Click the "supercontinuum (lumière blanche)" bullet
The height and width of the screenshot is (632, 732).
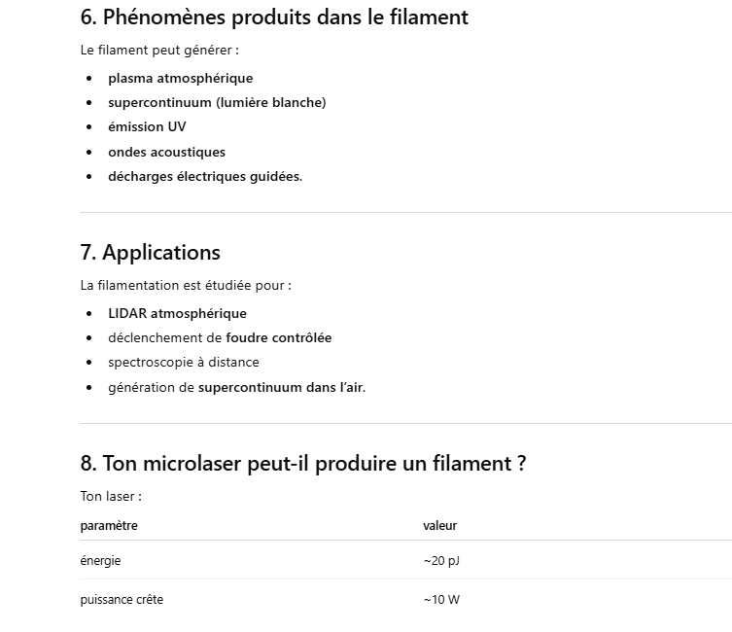217,102
